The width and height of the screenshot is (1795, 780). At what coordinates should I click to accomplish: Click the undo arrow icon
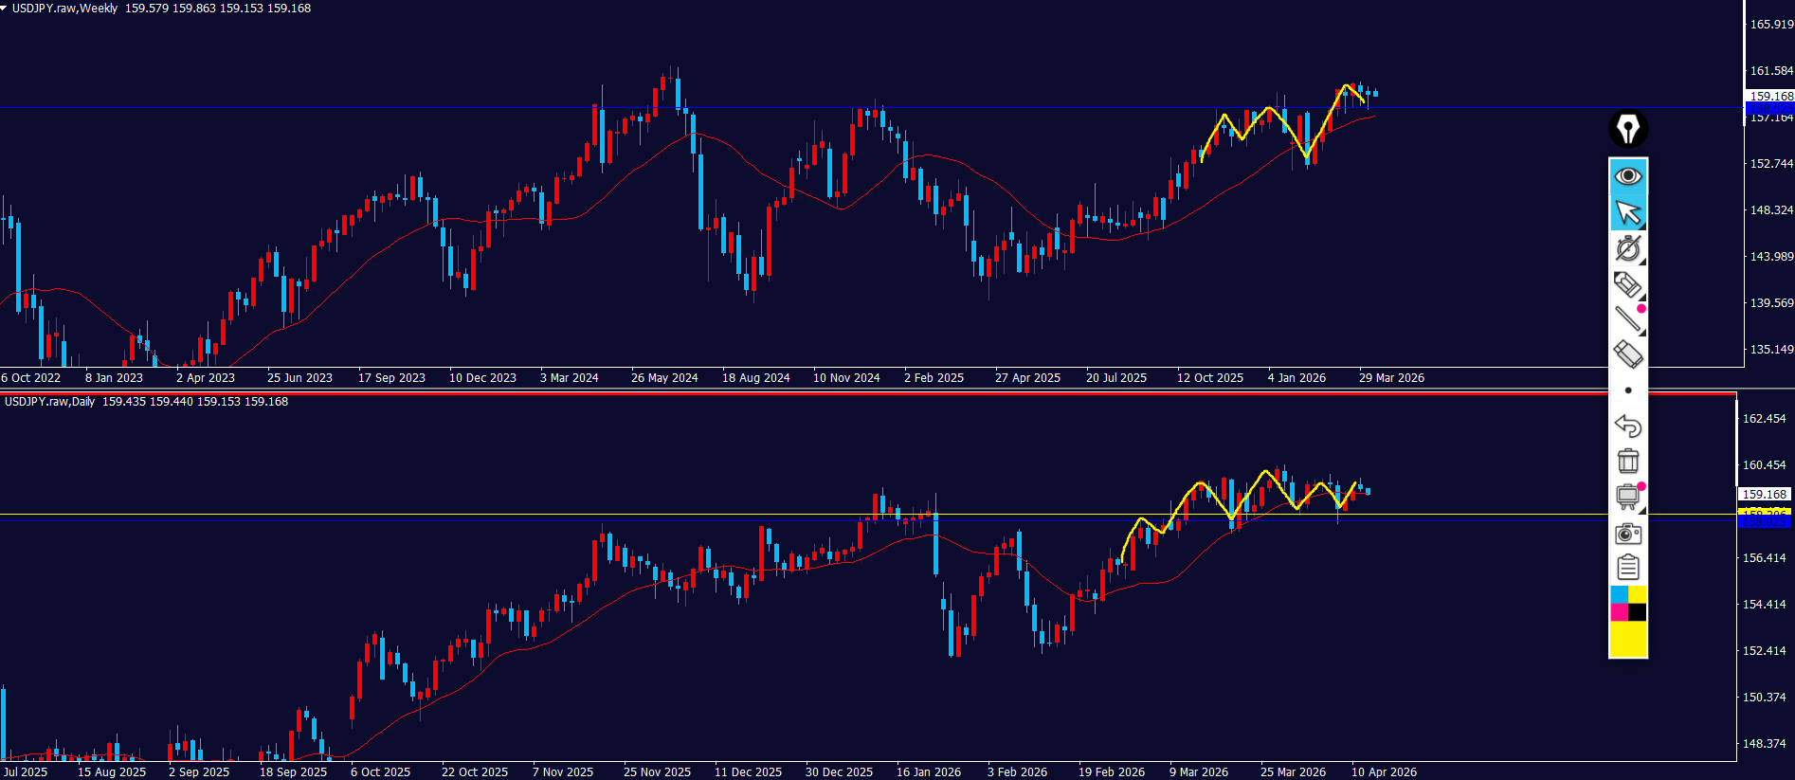pyautogui.click(x=1628, y=426)
